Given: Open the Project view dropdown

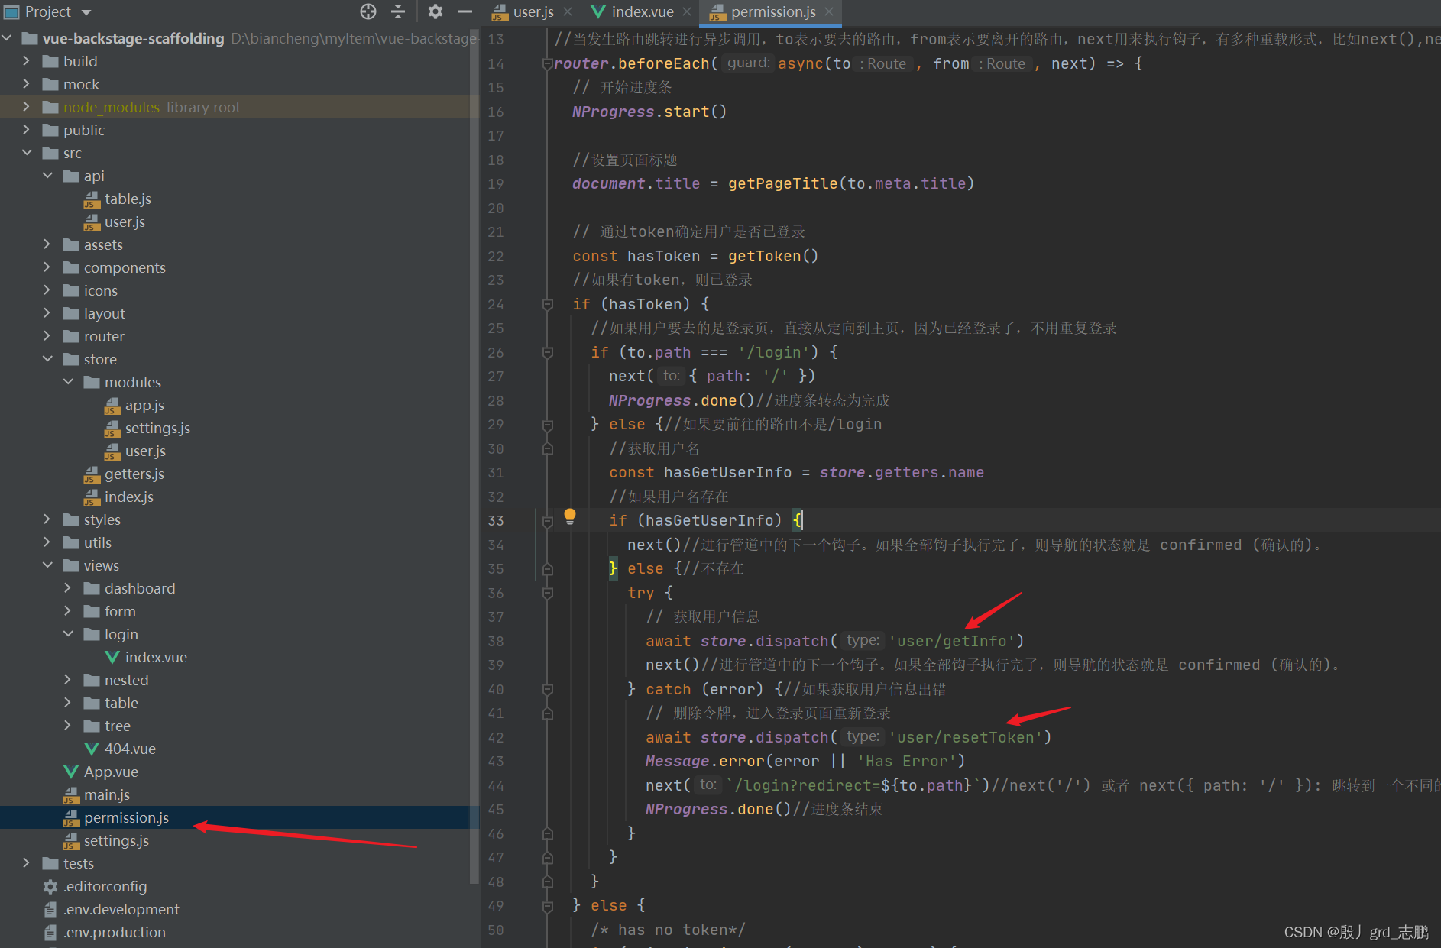Looking at the screenshot, I should [86, 12].
